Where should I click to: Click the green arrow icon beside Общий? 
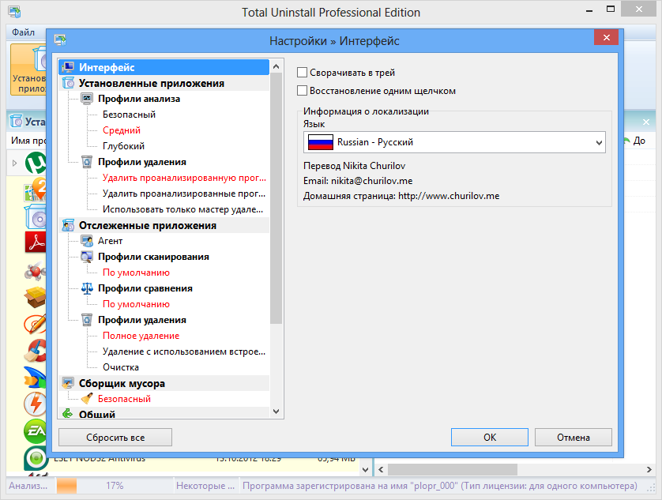pyautogui.click(x=68, y=414)
